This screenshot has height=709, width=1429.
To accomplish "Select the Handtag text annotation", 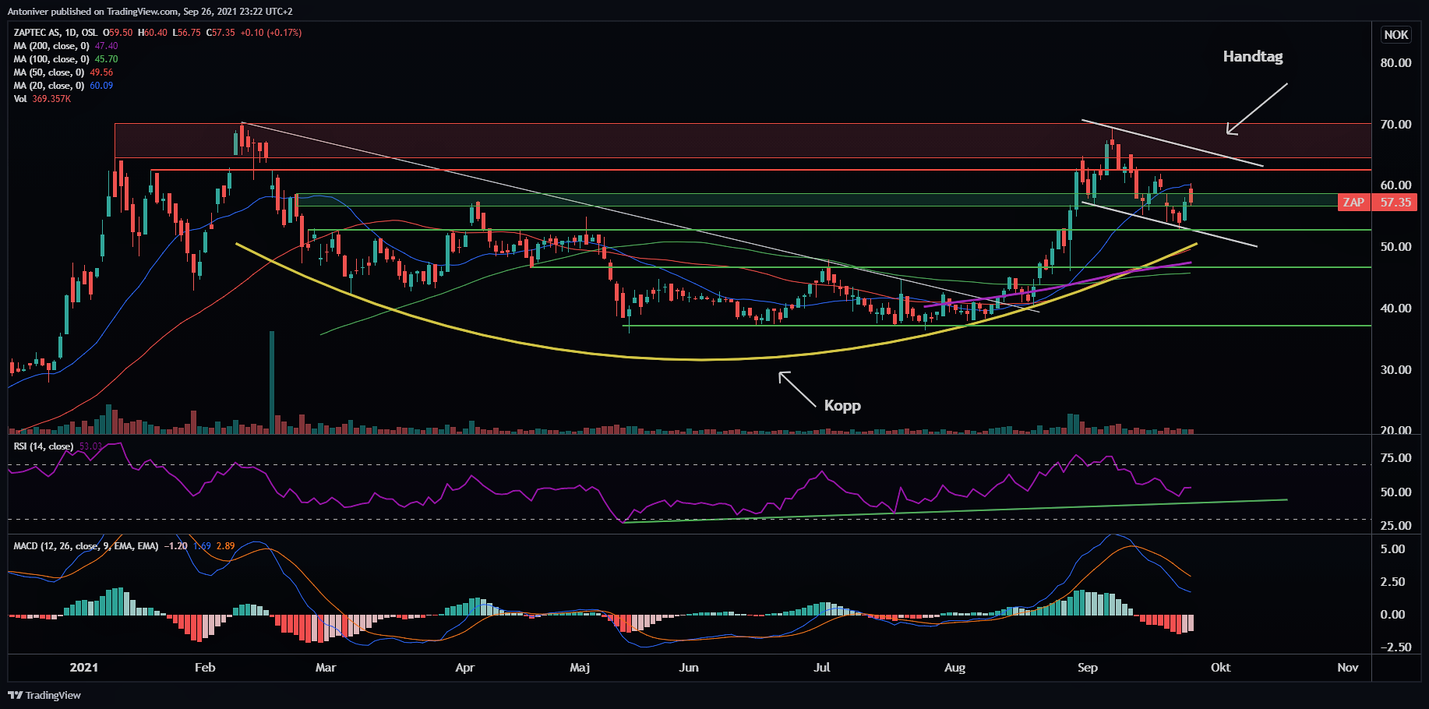I will [x=1252, y=57].
